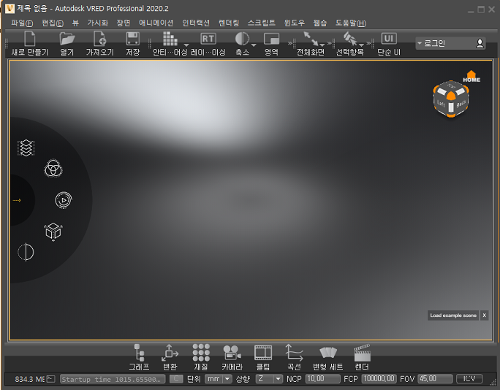Click the half-circle icon in the radial menu

(26, 252)
